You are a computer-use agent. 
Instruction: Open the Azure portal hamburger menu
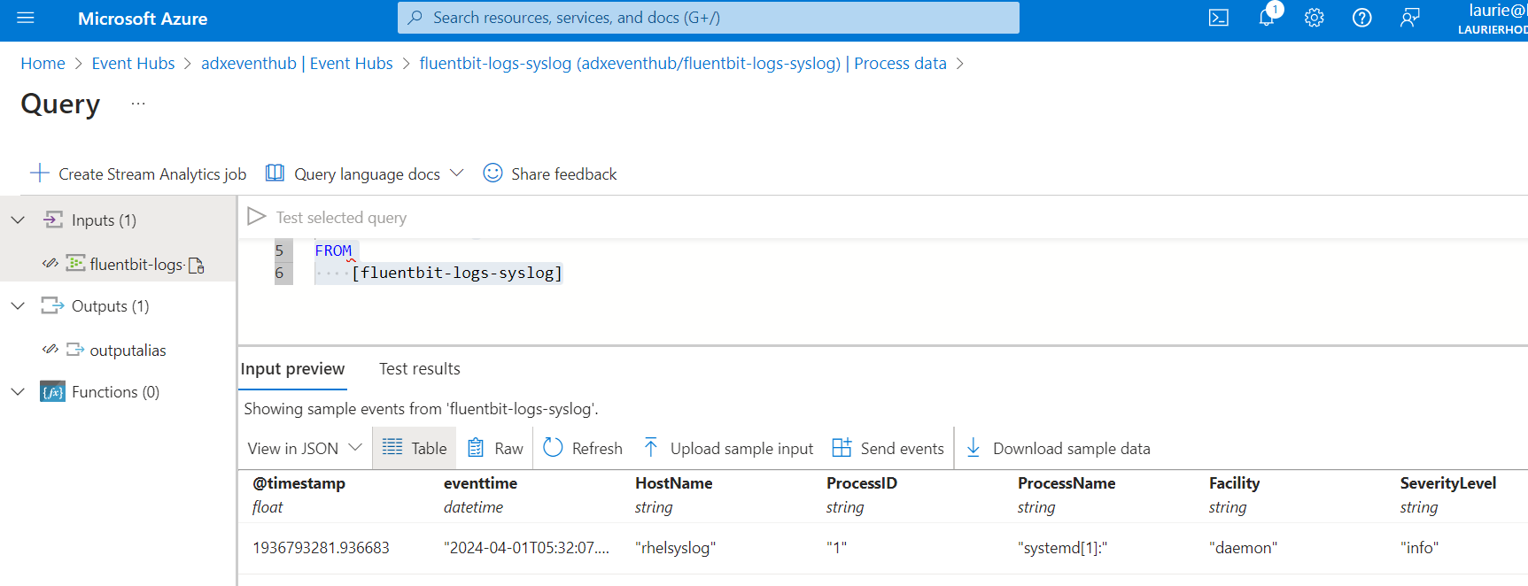coord(25,18)
